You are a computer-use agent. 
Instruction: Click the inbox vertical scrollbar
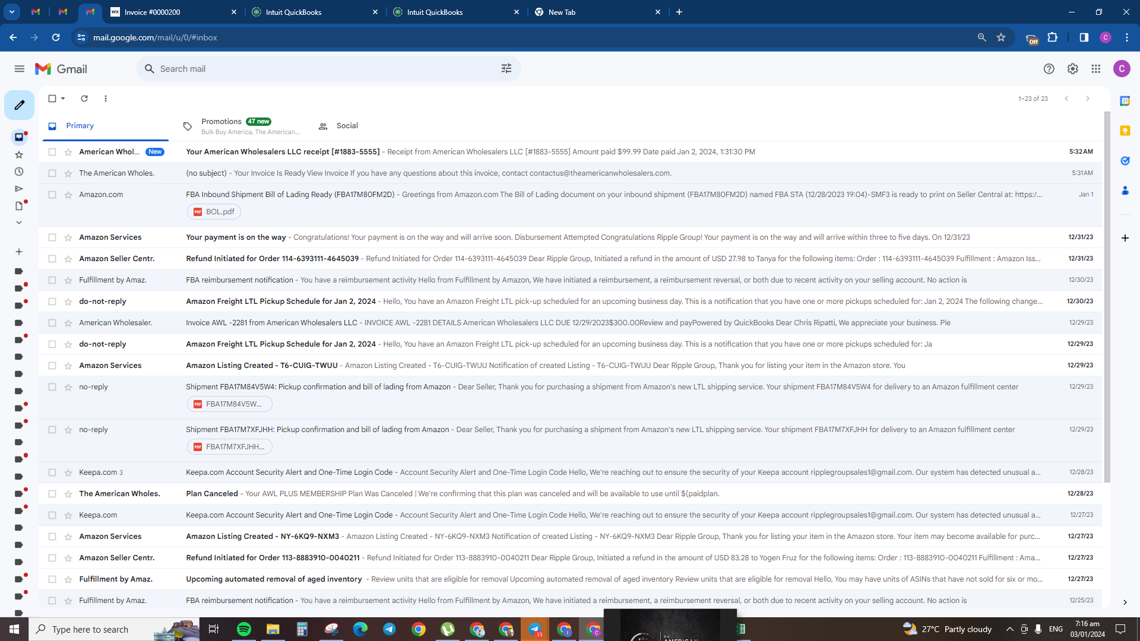point(1107,297)
